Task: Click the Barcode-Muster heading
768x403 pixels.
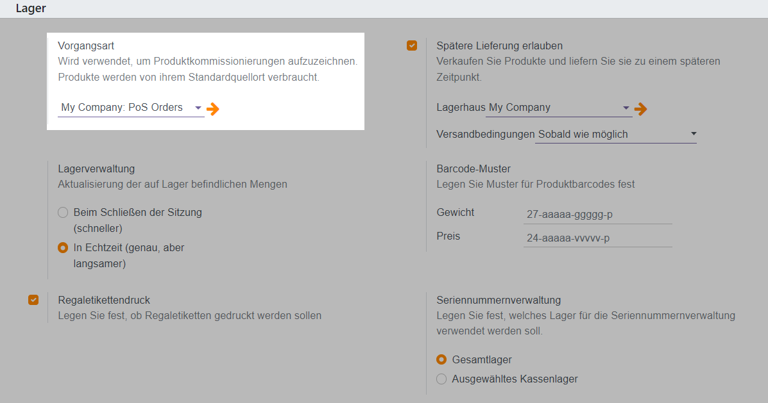Action: click(x=474, y=169)
